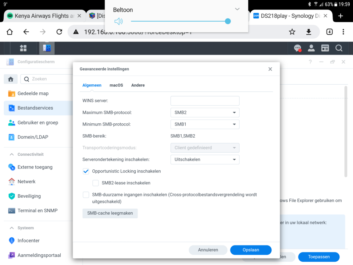This screenshot has height=265, width=353.
Task: Go to Configuratiescherm home icon
Action: [11, 79]
